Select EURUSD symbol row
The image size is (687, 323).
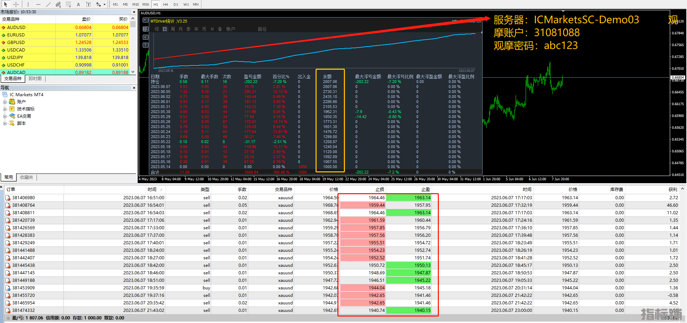click(x=65, y=35)
